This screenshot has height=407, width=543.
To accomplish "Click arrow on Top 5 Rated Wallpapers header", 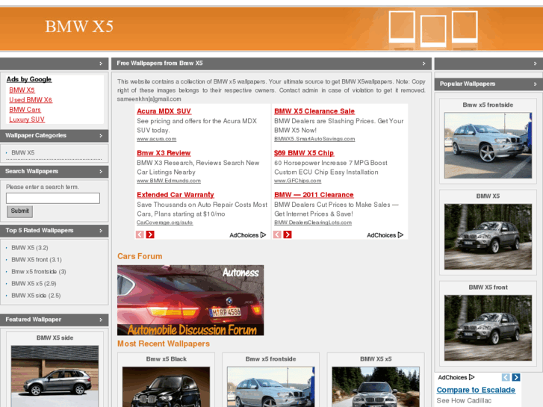I will point(101,231).
